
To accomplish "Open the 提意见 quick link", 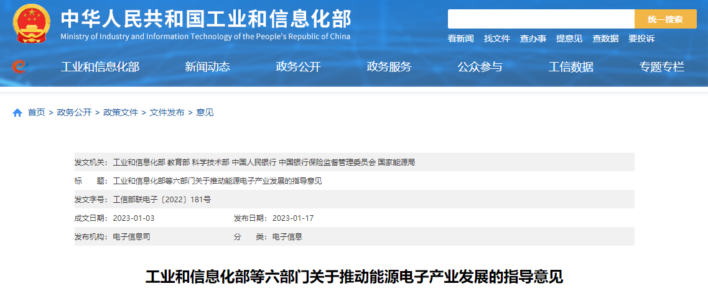I will tap(569, 38).
